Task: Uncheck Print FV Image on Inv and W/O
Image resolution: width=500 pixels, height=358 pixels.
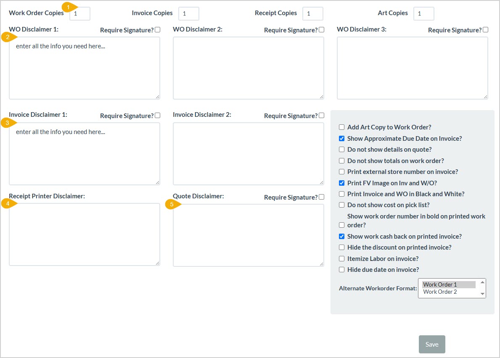Action: [x=341, y=183]
